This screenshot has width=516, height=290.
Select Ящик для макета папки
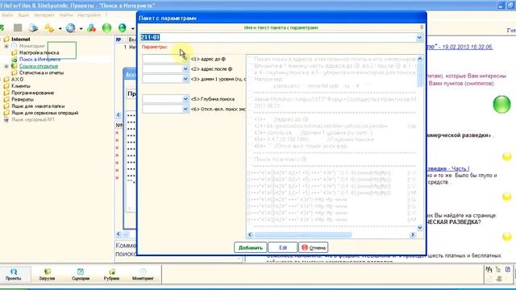tap(38, 106)
